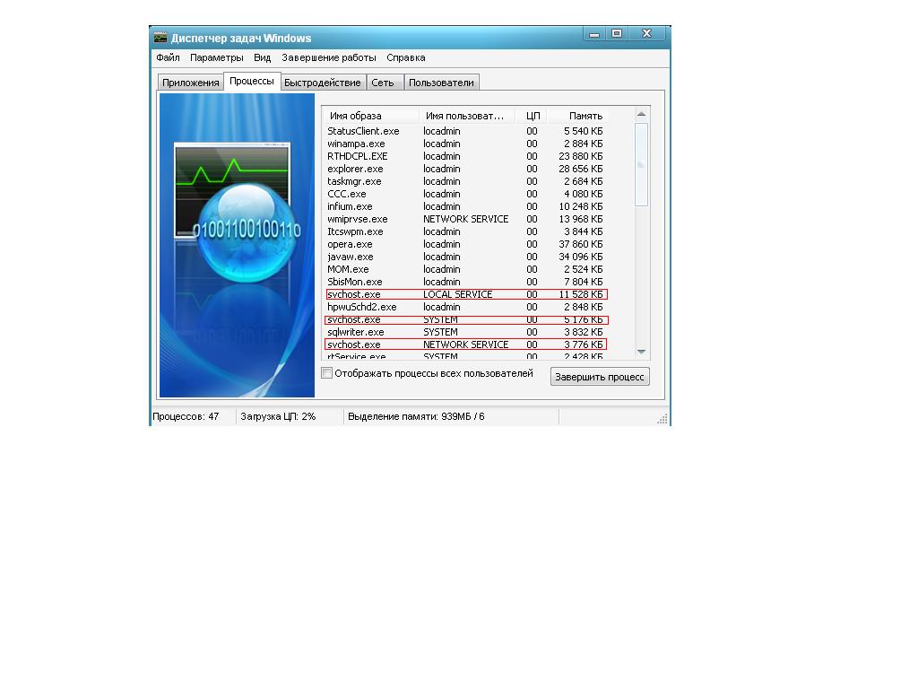The image size is (918, 689).
Task: Sort by Имя пользователя column header
Action: pos(466,116)
